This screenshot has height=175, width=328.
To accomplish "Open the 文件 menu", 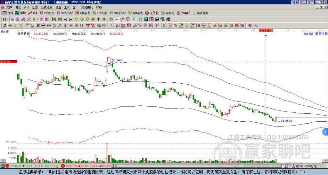I will coord(9,7).
